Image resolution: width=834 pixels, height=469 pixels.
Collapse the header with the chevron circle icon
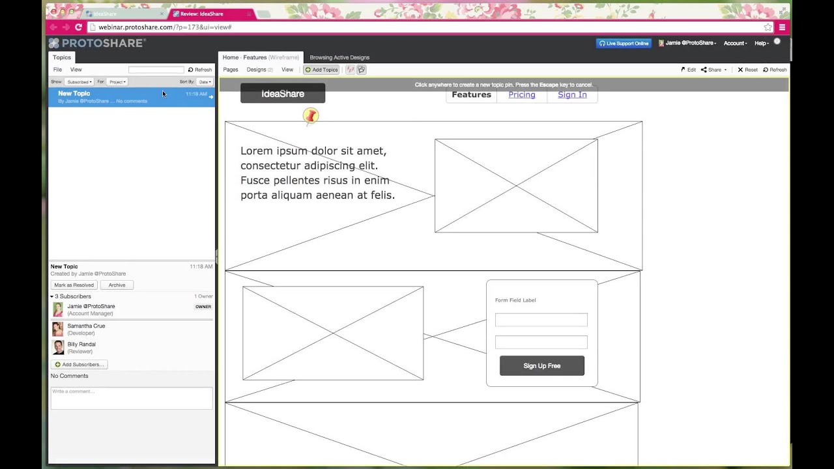click(777, 41)
